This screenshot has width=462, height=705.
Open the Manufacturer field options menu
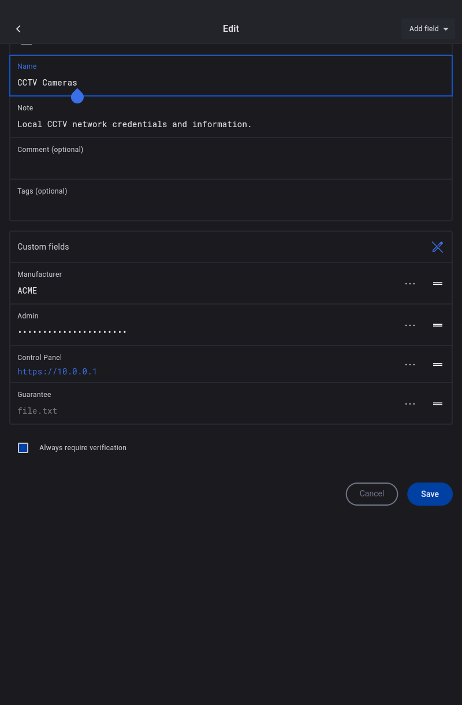(410, 284)
